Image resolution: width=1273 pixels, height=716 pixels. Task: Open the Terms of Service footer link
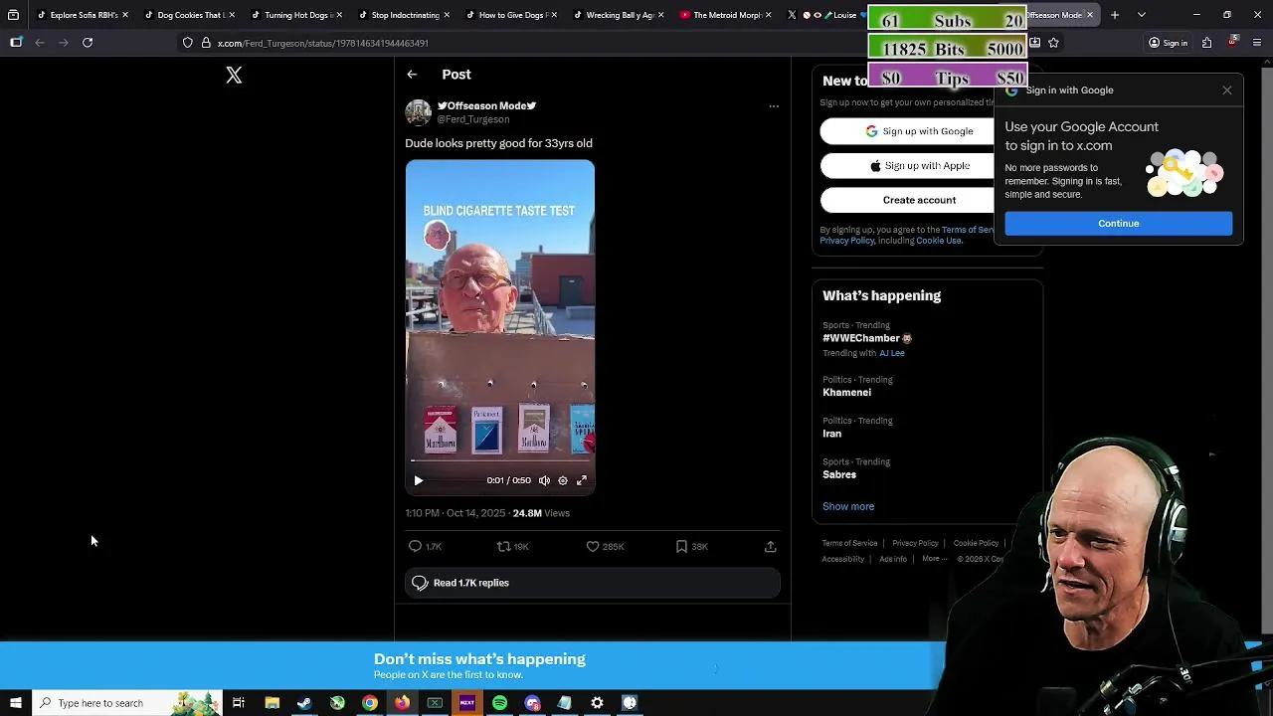tap(849, 543)
